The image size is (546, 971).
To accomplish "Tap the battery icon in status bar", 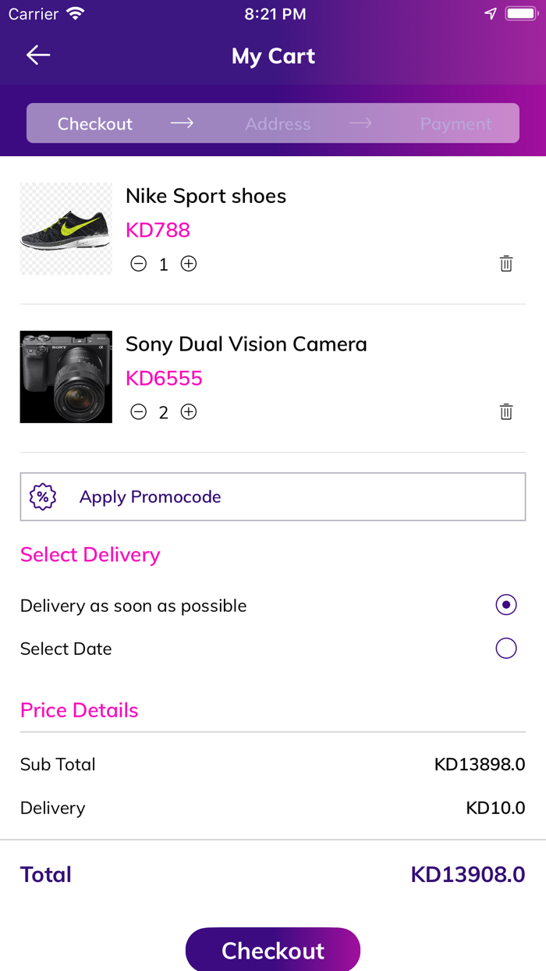I will [519, 14].
